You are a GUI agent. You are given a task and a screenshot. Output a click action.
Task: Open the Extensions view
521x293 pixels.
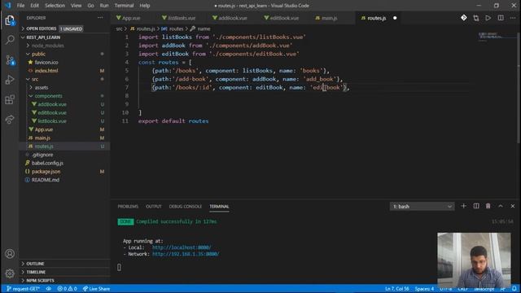pos(10,99)
